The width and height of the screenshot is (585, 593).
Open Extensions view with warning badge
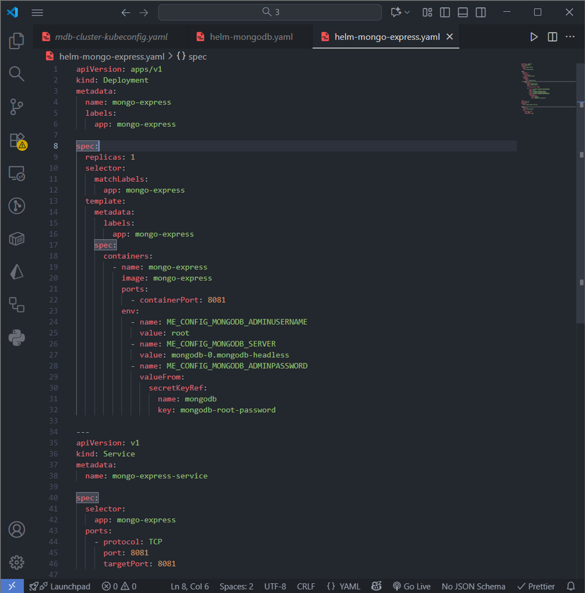18,140
